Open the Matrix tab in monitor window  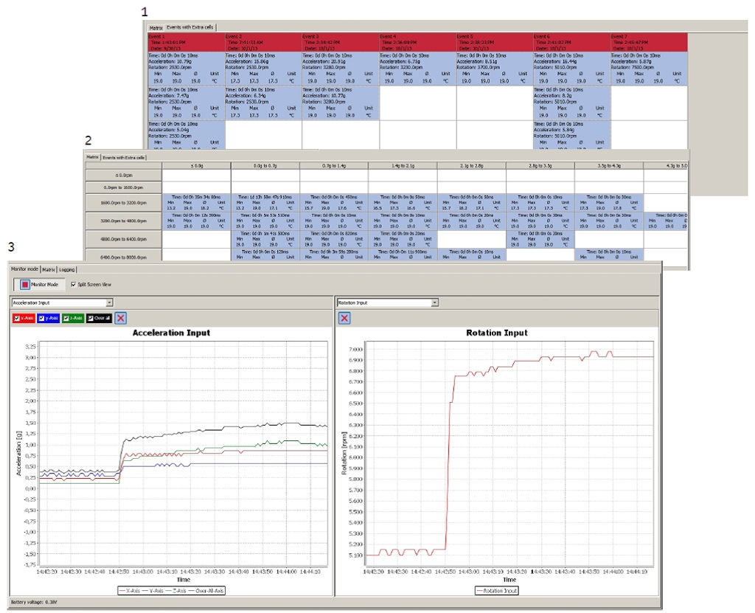[49, 269]
